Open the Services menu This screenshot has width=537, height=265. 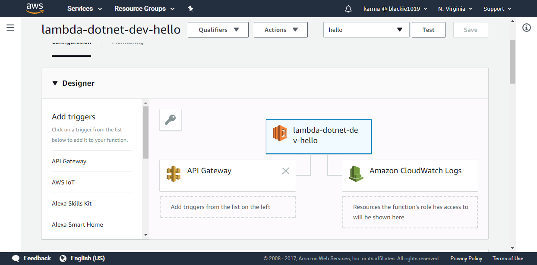click(85, 9)
